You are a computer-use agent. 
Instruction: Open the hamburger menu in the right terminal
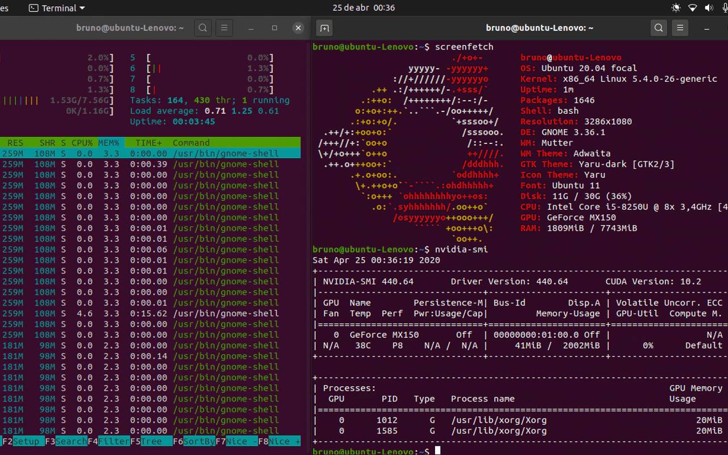coord(680,28)
